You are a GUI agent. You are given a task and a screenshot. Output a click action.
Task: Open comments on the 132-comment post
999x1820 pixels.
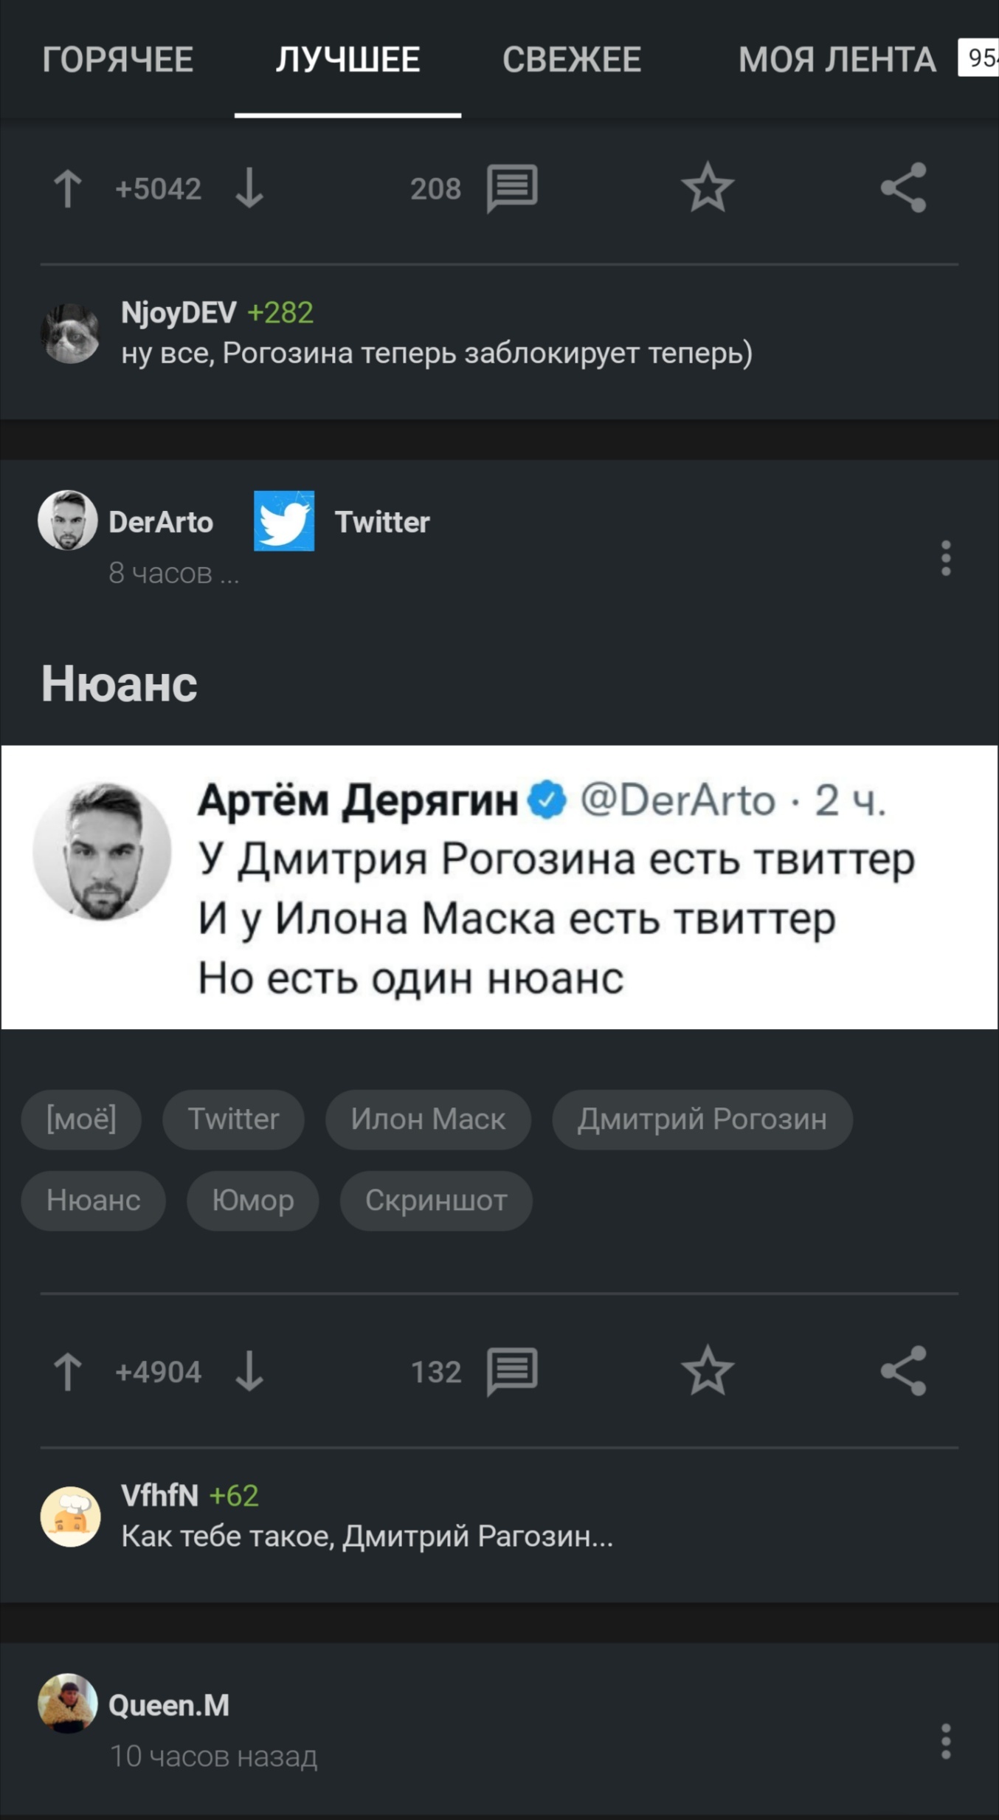pyautogui.click(x=511, y=1372)
